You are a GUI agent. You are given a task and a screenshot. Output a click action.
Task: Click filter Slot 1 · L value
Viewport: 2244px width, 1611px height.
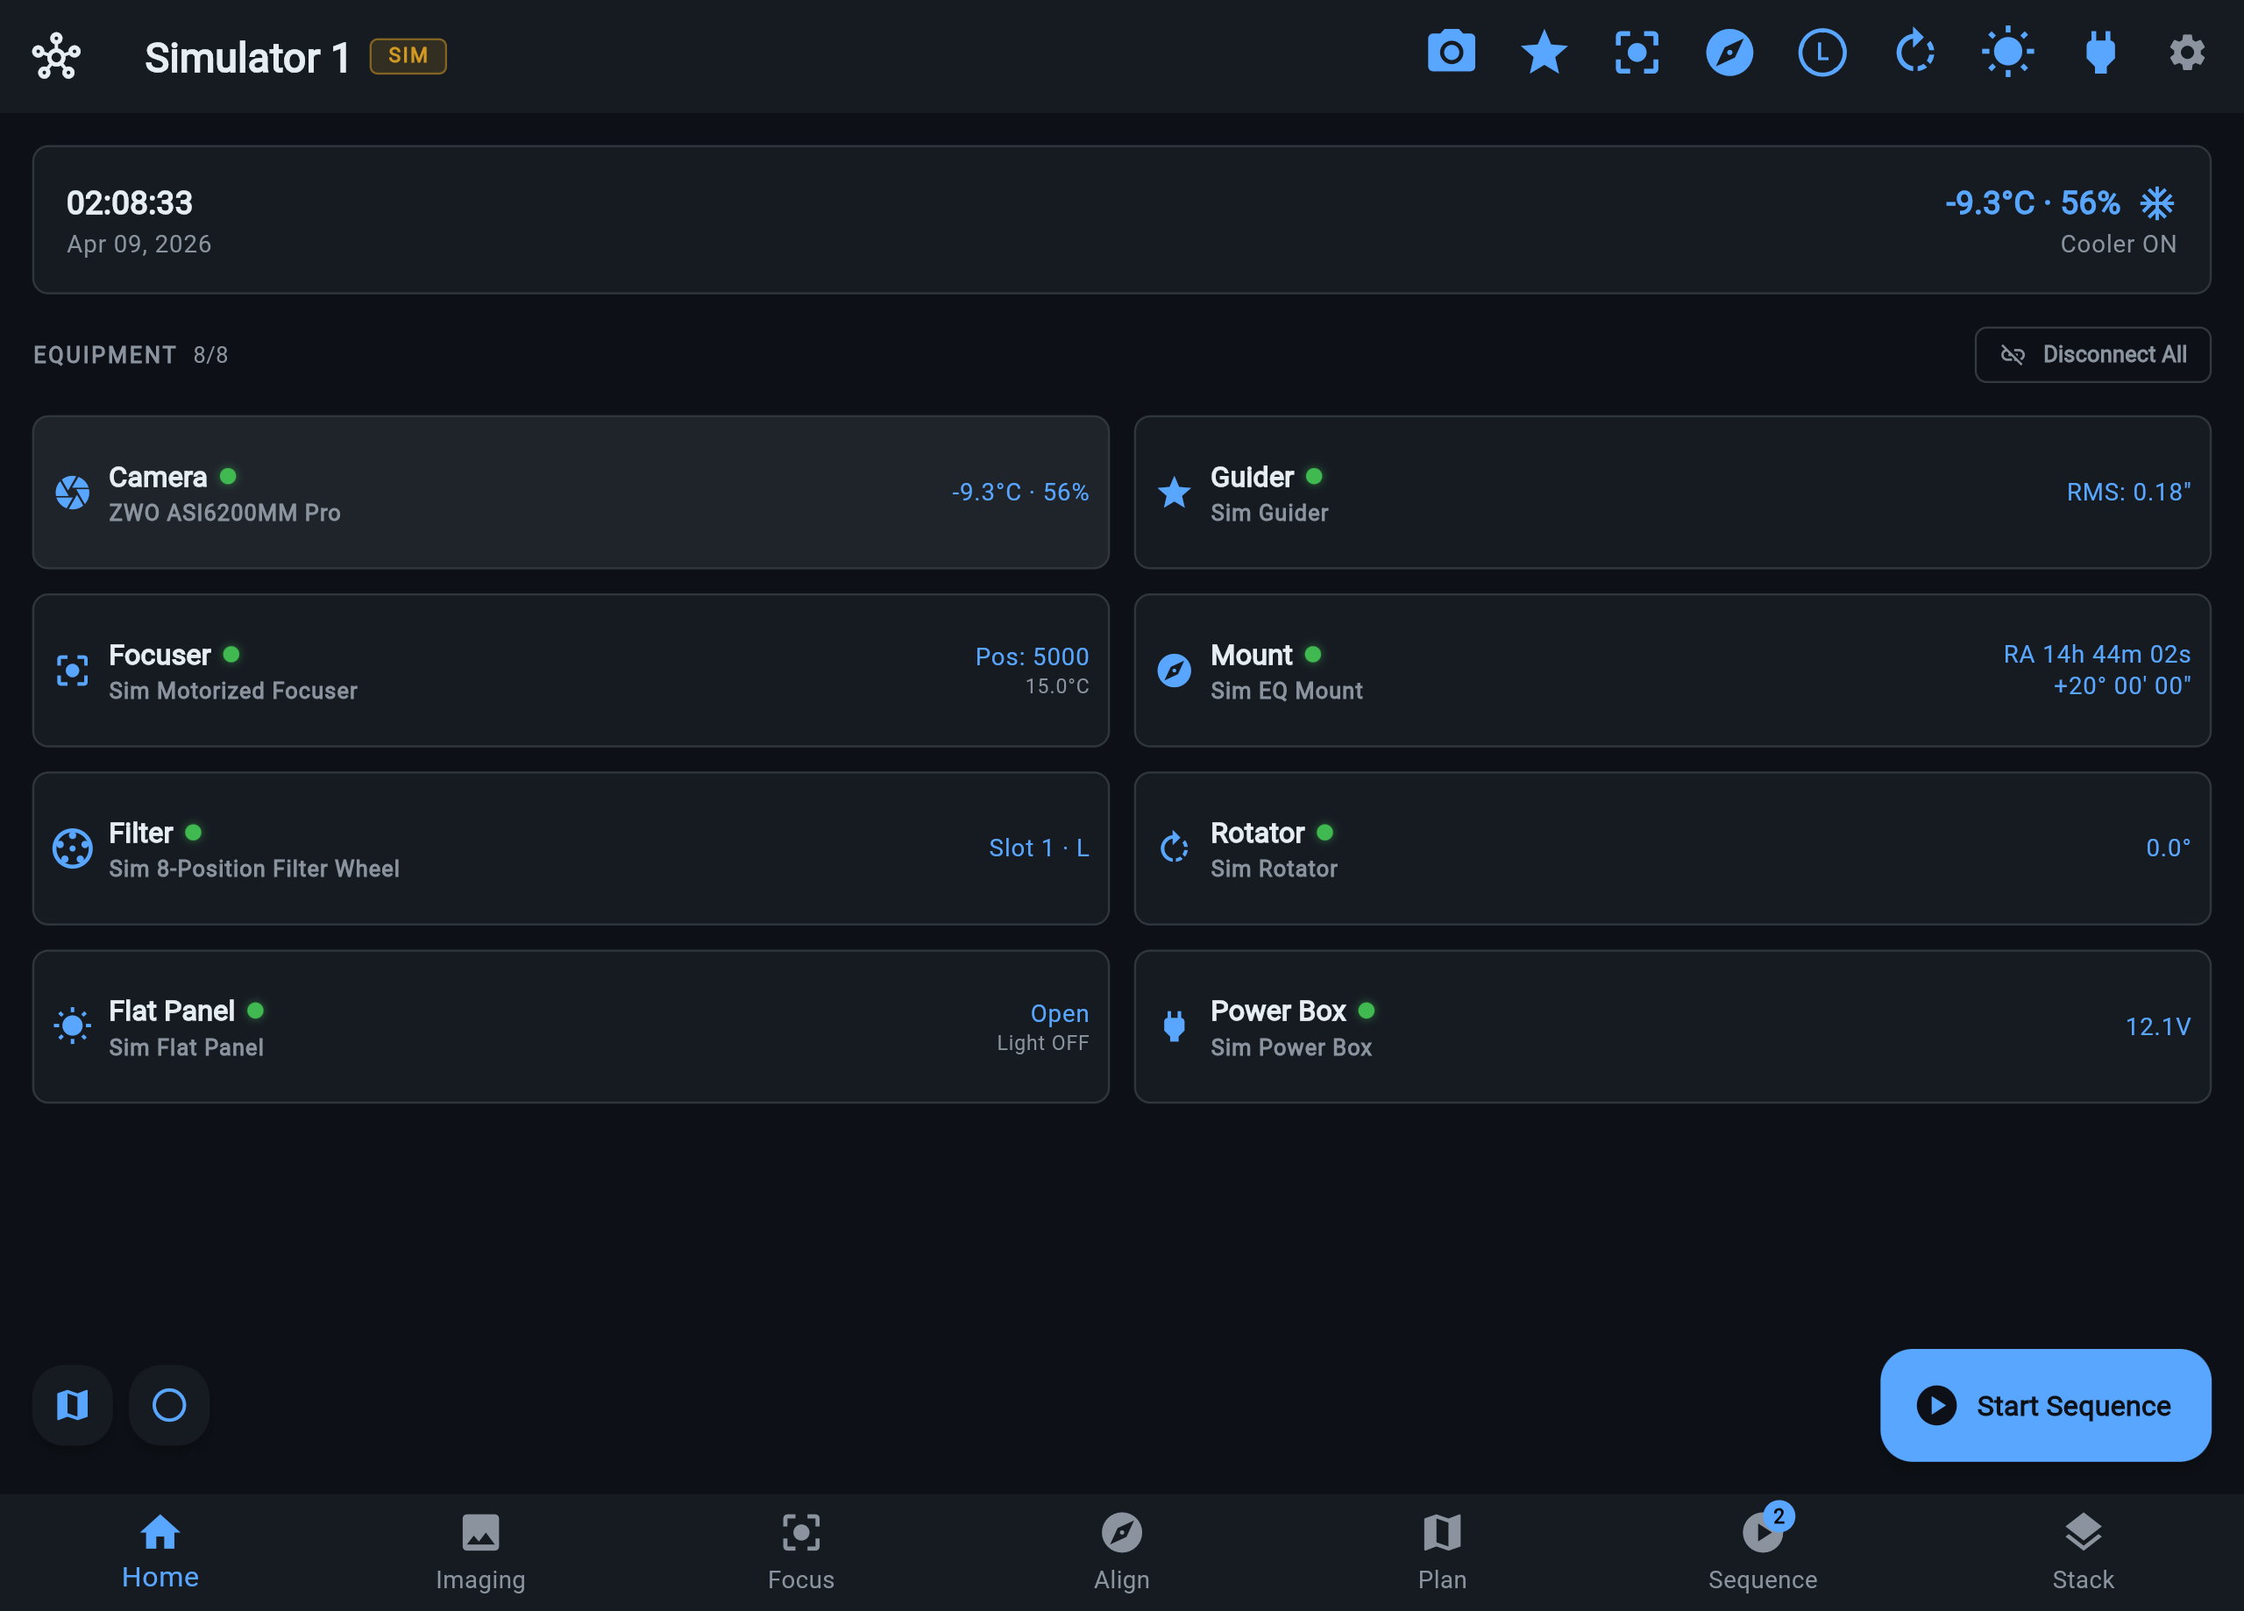(x=1039, y=848)
